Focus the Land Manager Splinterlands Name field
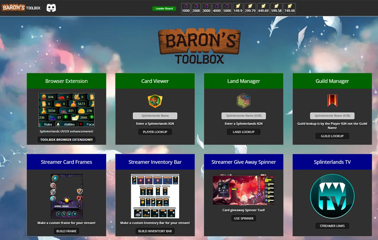Viewport: 378px width, 240px height. click(244, 116)
